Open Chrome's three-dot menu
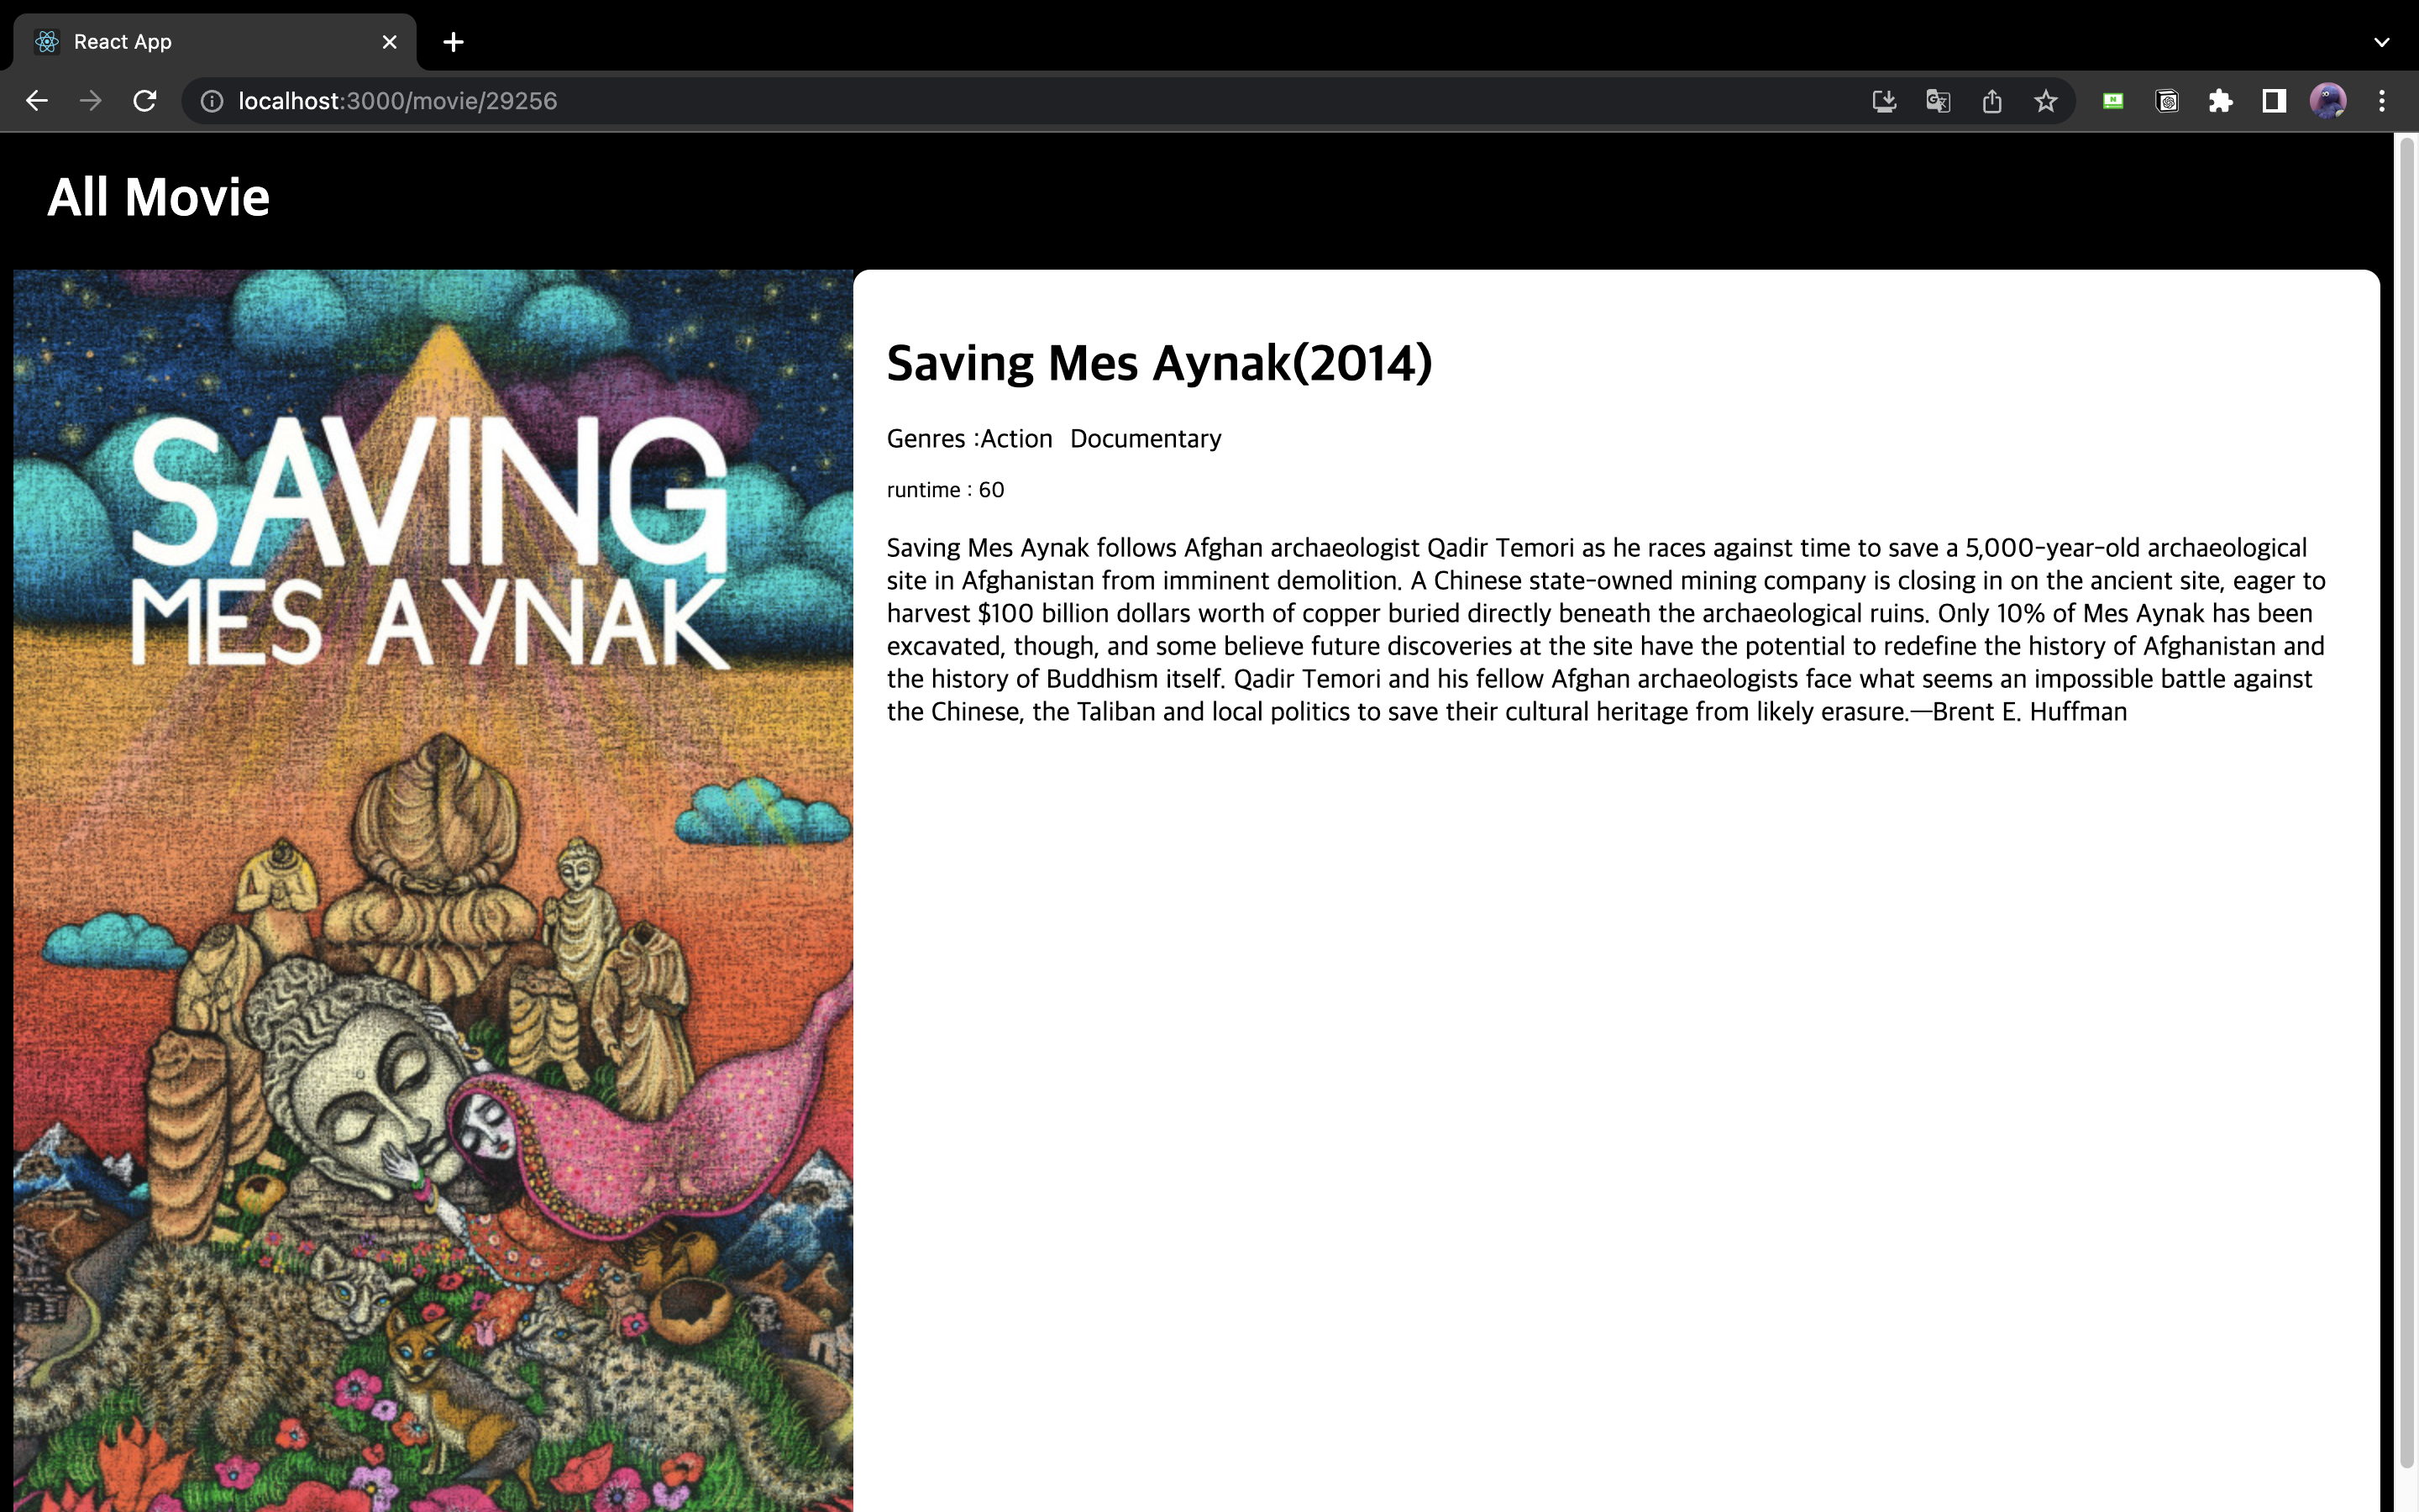Screen dimensions: 2419x1512 pyautogui.click(x=2382, y=101)
